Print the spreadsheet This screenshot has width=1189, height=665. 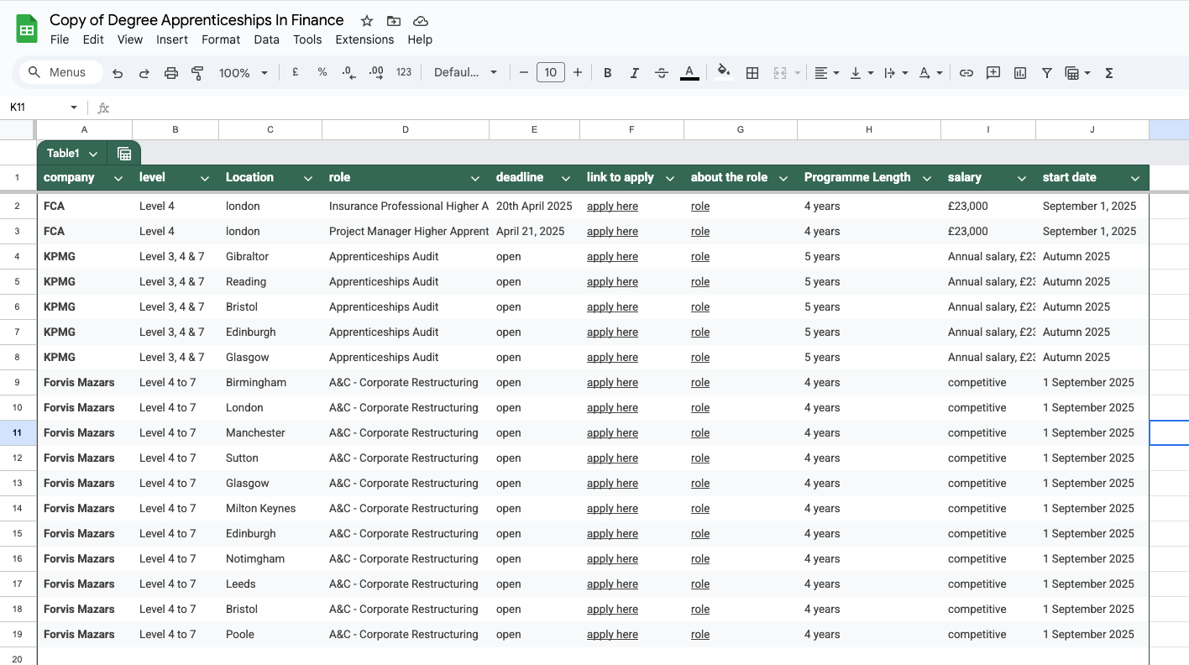[171, 73]
